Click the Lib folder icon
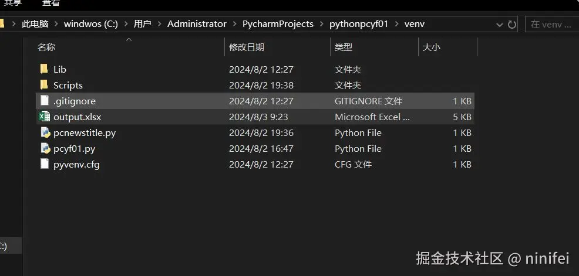579x276 pixels. [44, 69]
